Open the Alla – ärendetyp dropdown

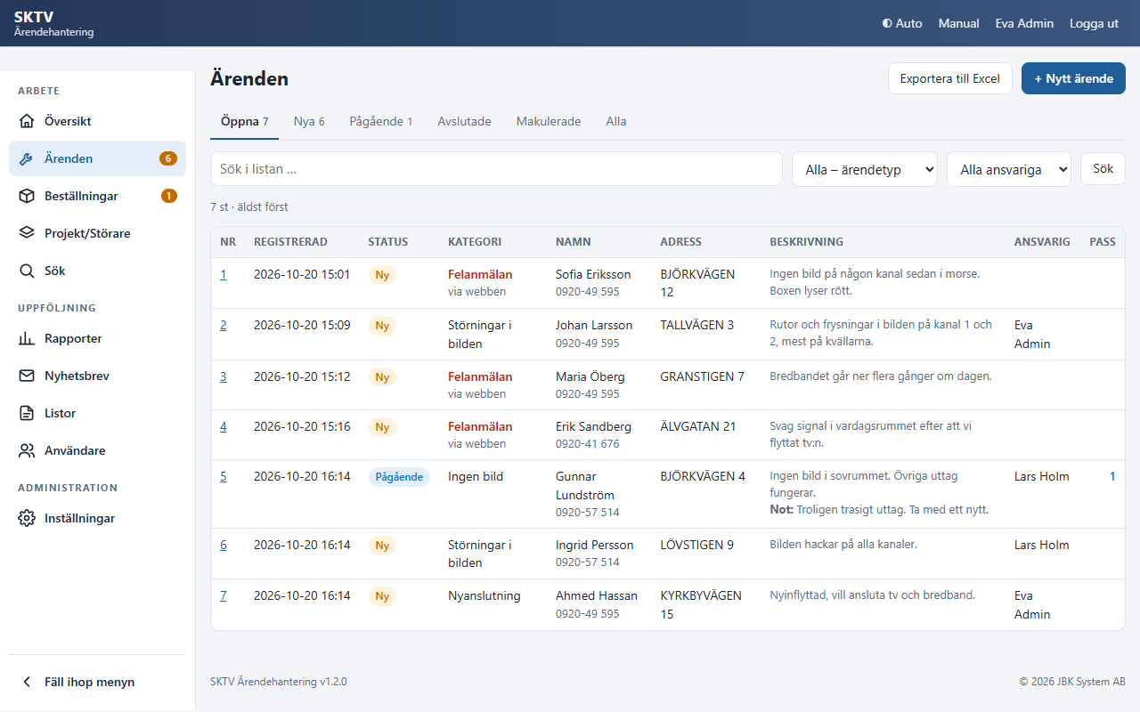pyautogui.click(x=865, y=169)
